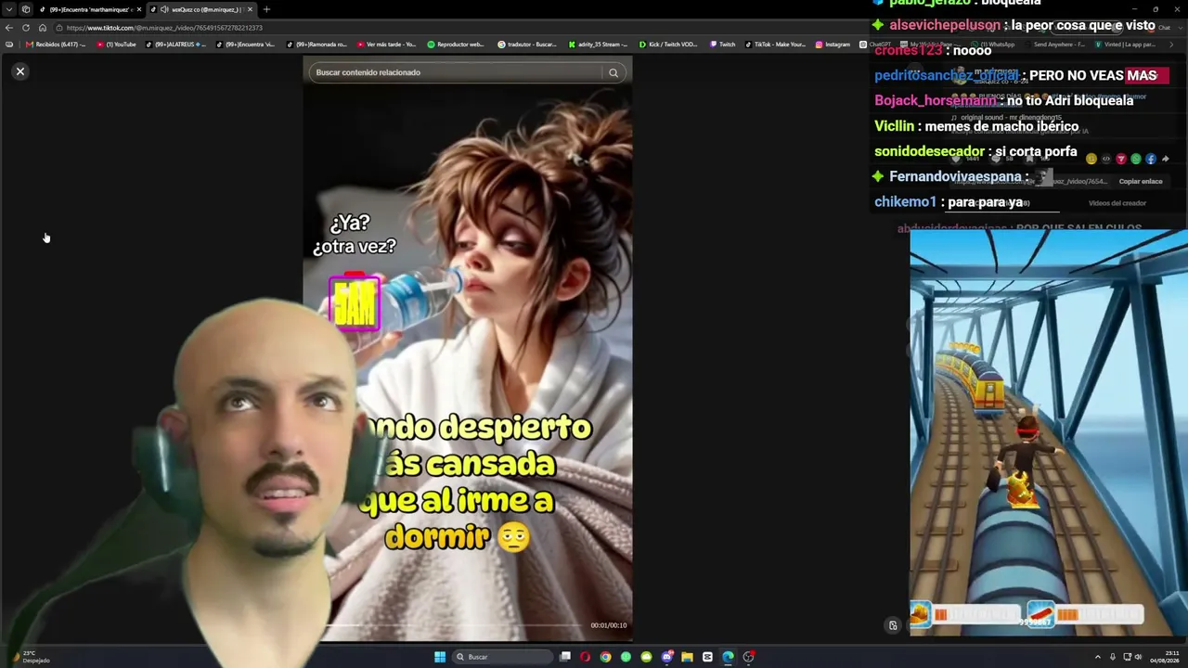
Task: Launch Opera from the taskbar
Action: click(x=585, y=657)
